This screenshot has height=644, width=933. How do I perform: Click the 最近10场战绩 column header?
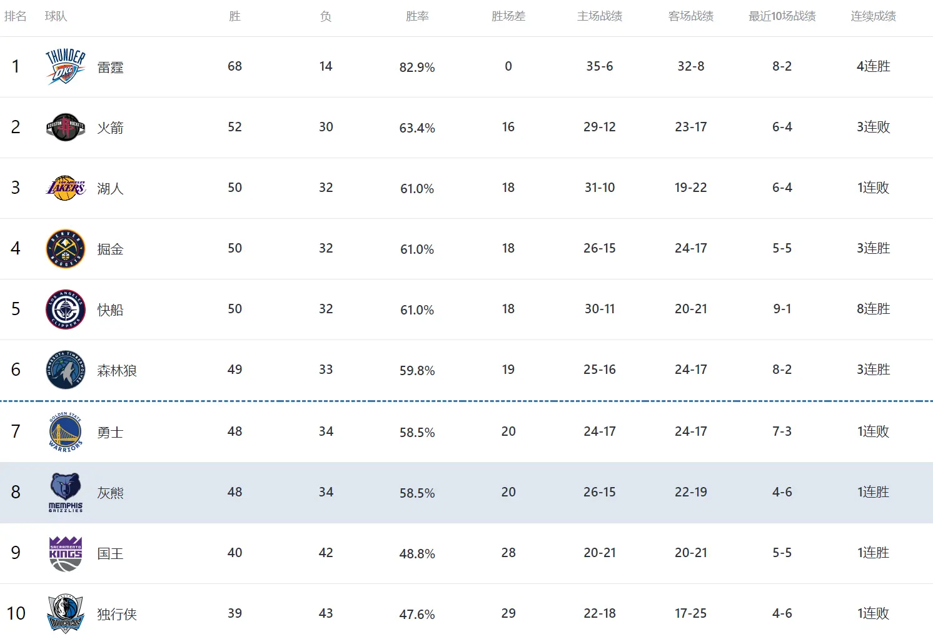[782, 16]
